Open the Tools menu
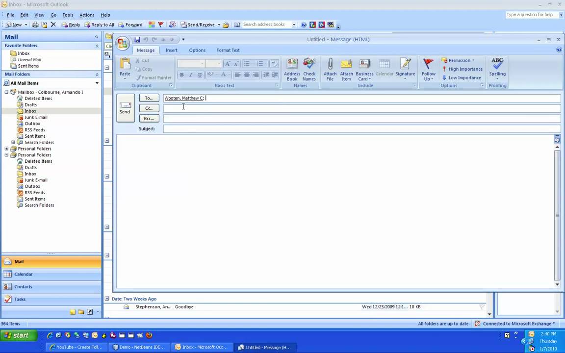The image size is (565, 353). (x=68, y=15)
